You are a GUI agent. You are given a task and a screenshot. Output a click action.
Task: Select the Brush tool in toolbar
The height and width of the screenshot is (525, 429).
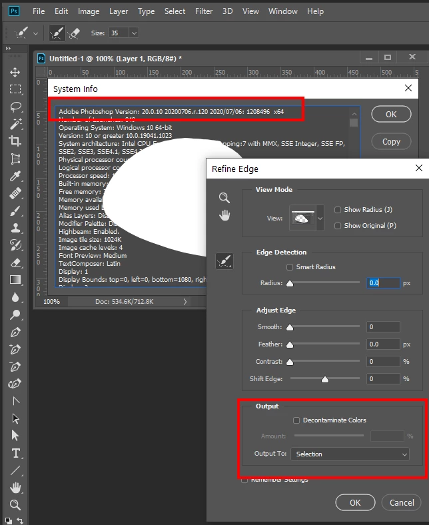[15, 211]
